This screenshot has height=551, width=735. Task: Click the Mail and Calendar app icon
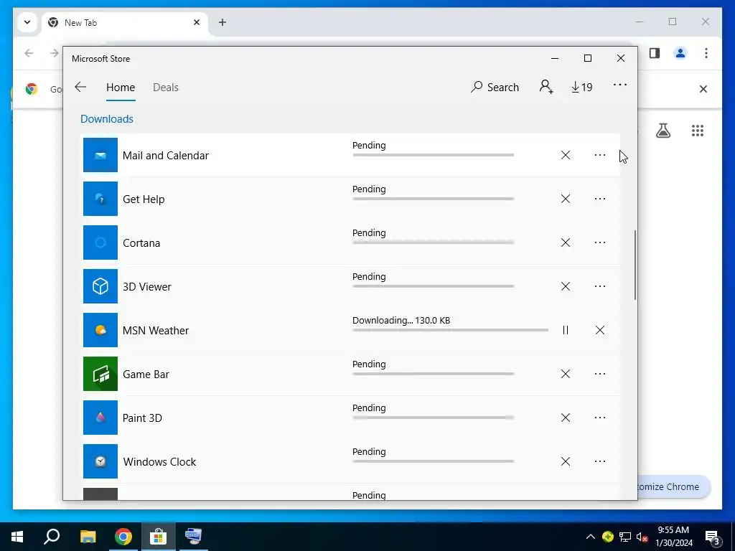tap(100, 155)
